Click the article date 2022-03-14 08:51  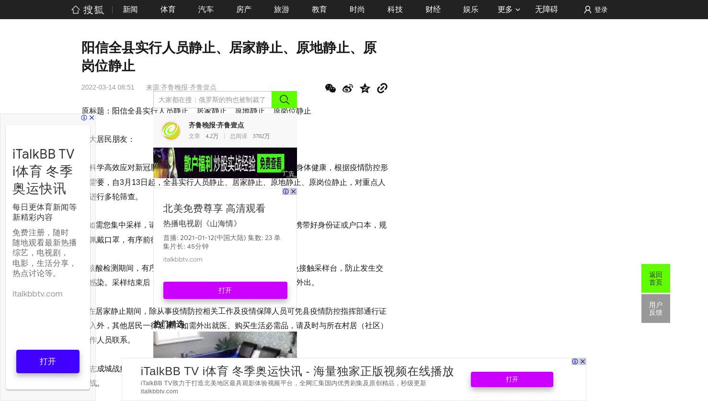(108, 87)
